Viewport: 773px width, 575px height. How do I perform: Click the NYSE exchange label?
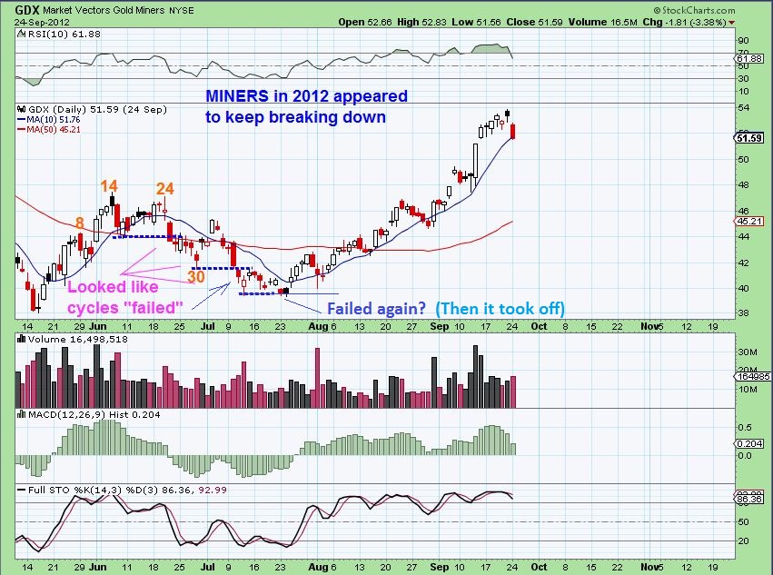point(182,10)
